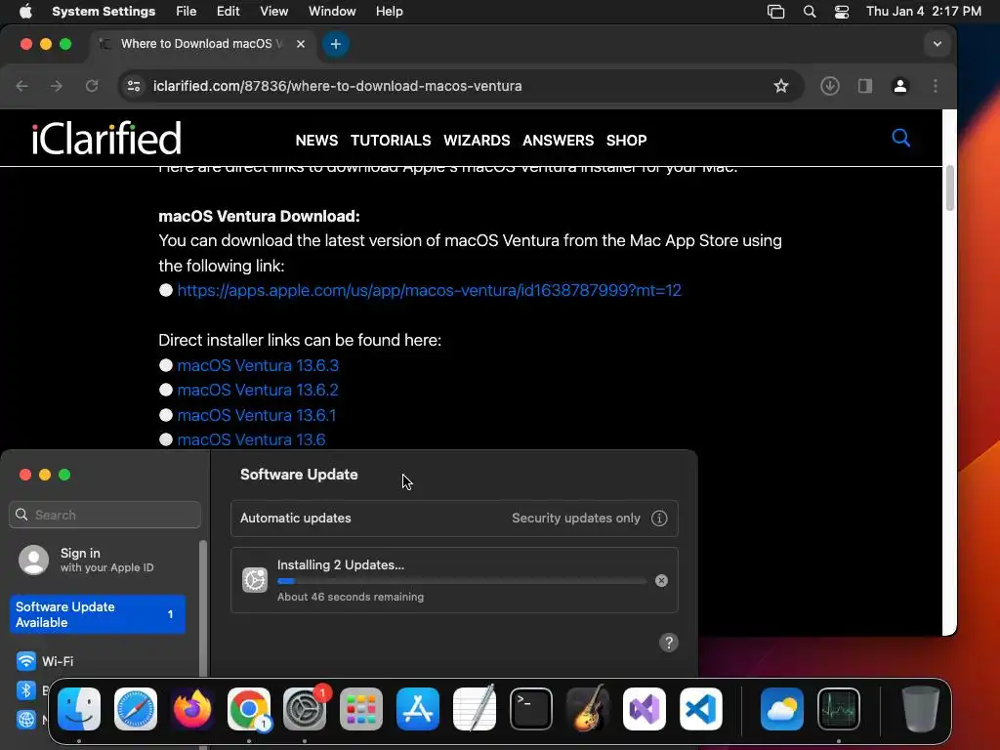
Task: Click the date and time in menu bar
Action: coord(924,11)
